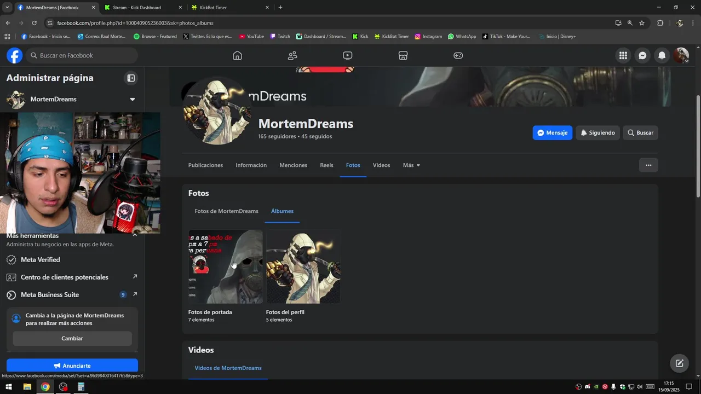This screenshot has width=701, height=394.
Task: Select the Álbumes sub-tab
Action: [x=282, y=211]
